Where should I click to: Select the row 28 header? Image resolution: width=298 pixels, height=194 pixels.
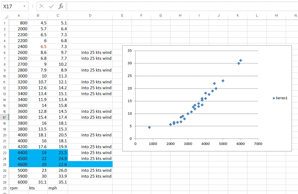point(4,182)
